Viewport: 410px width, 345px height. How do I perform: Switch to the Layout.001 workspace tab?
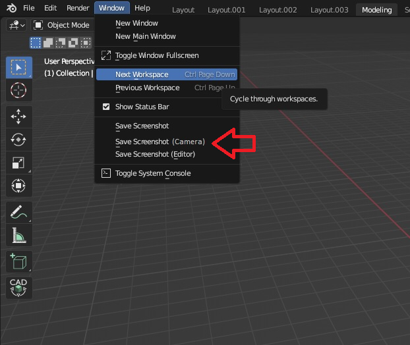[227, 10]
